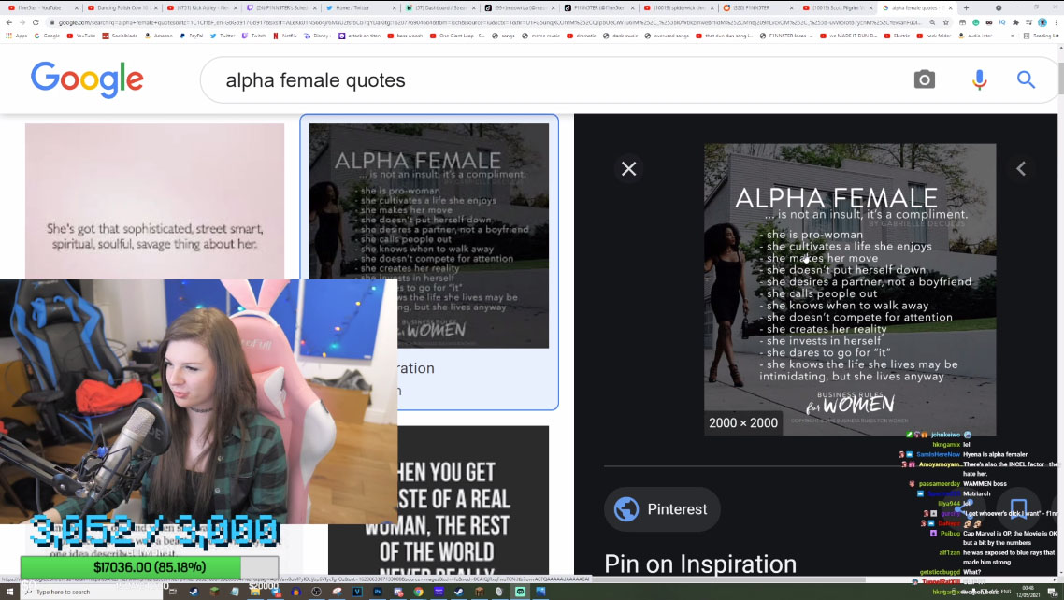This screenshot has width=1064, height=600.
Task: Open Photoshop from the Windows taskbar
Action: click(x=378, y=592)
